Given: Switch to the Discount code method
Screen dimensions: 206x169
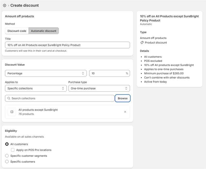Looking at the screenshot, I should click(17, 31).
